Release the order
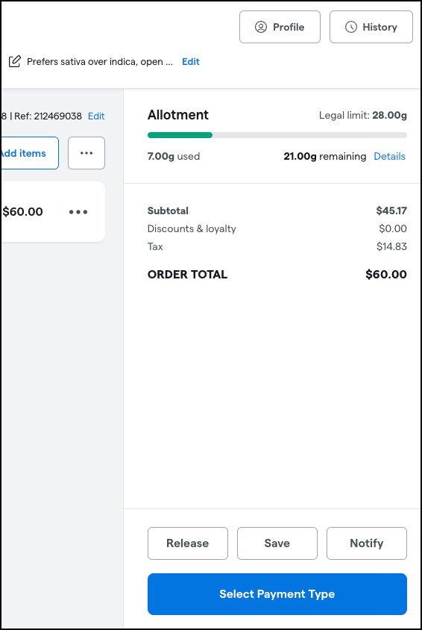The image size is (422, 630). (x=188, y=543)
